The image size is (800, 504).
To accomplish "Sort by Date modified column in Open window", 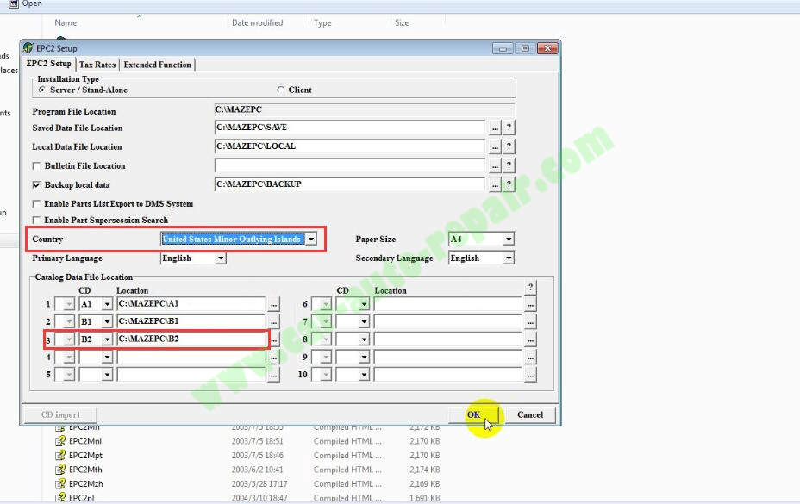I will click(x=257, y=23).
